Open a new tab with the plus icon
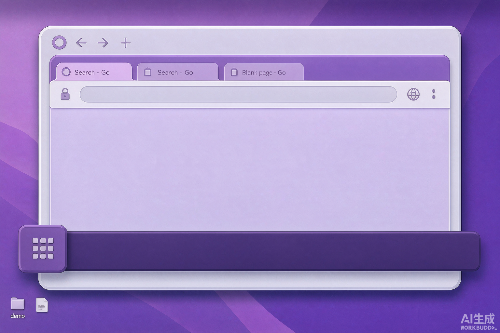The width and height of the screenshot is (500, 333). [125, 43]
